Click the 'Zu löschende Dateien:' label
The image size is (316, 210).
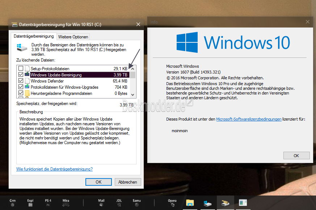click(36, 60)
